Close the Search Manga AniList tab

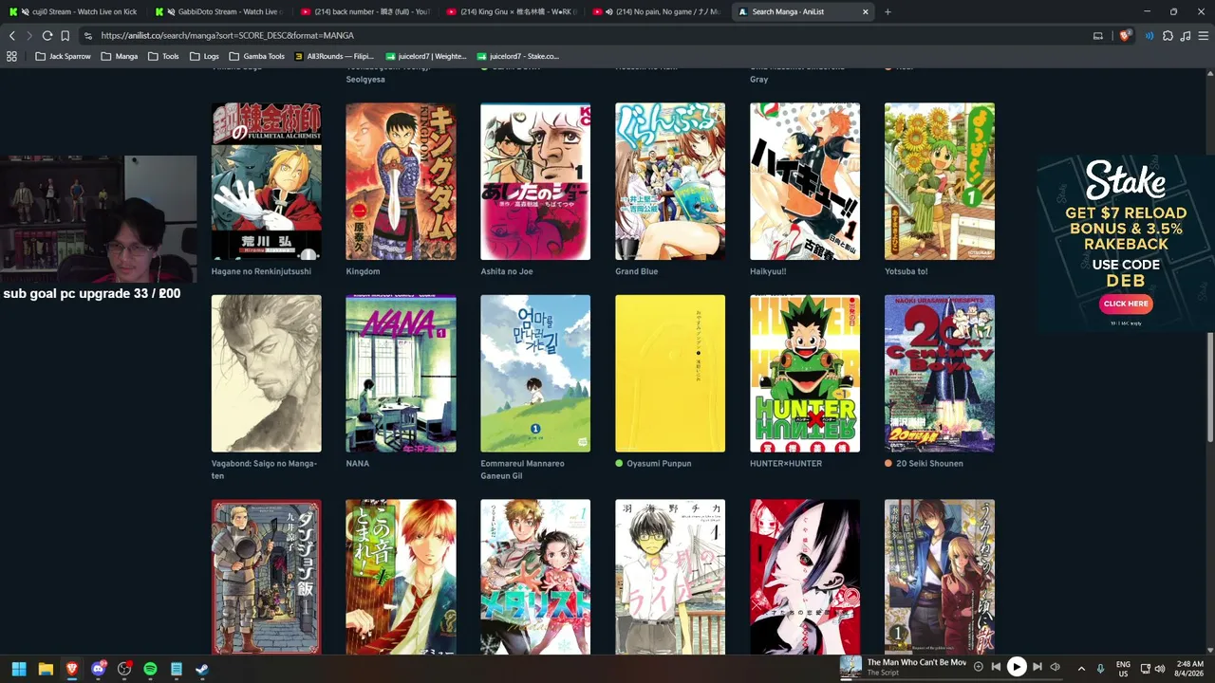[866, 12]
